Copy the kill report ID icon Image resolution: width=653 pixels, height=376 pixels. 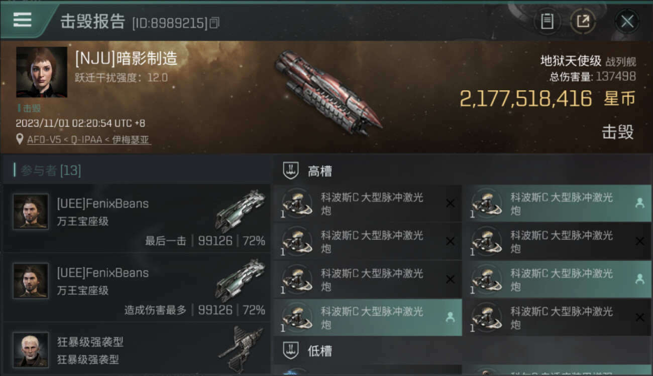point(215,23)
